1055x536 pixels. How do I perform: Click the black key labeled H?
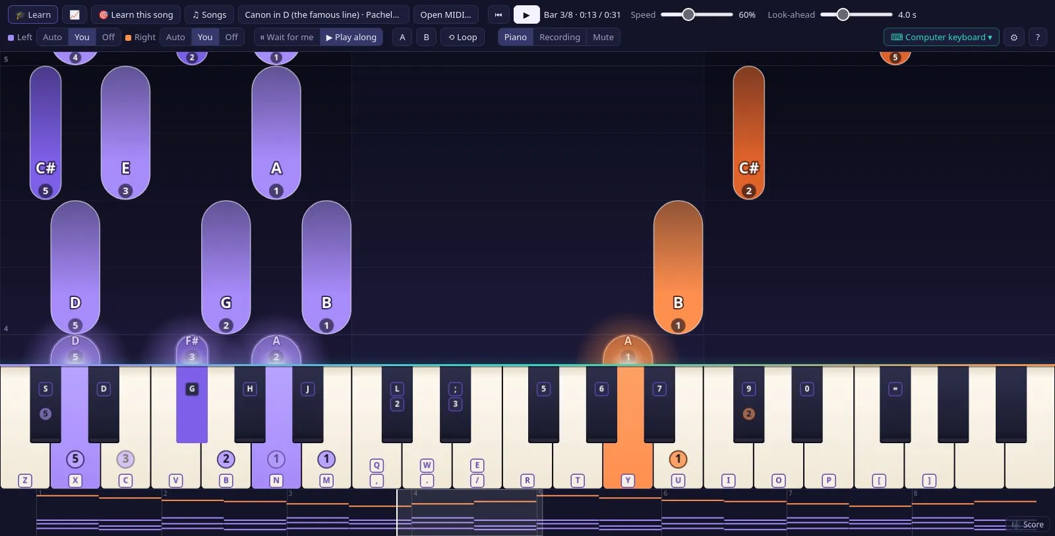pos(250,404)
